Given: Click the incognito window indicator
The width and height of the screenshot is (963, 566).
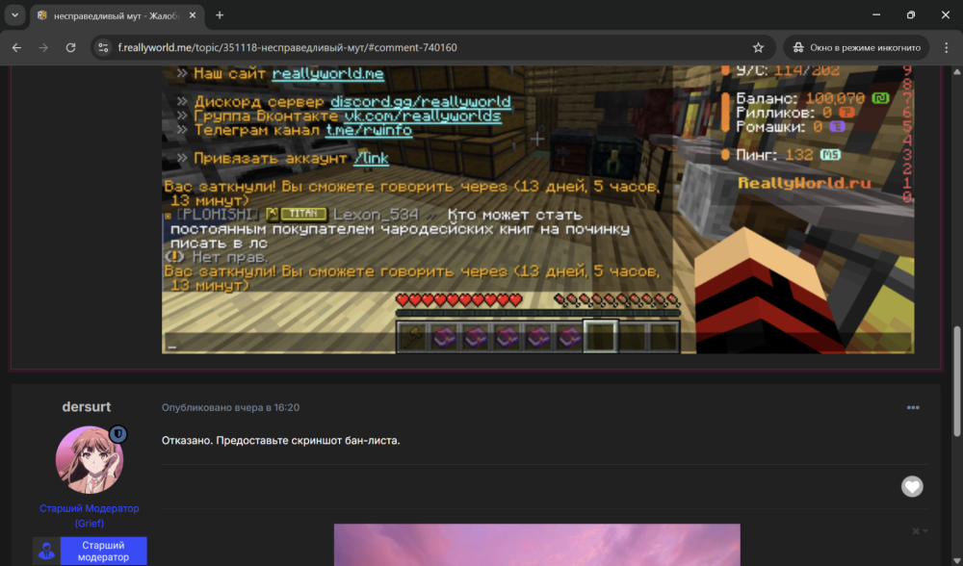Looking at the screenshot, I should coord(856,47).
